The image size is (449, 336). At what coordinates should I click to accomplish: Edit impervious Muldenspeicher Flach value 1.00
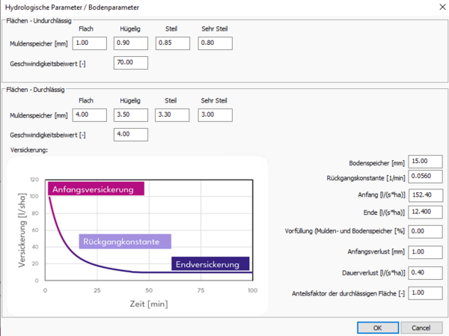tap(89, 43)
